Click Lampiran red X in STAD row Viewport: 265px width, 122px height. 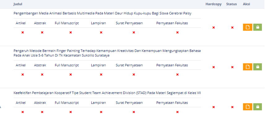(x=101, y=112)
